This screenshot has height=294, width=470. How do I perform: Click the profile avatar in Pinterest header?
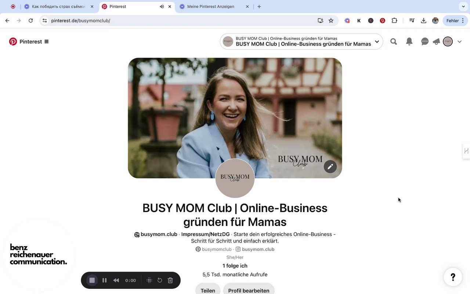coord(448,42)
